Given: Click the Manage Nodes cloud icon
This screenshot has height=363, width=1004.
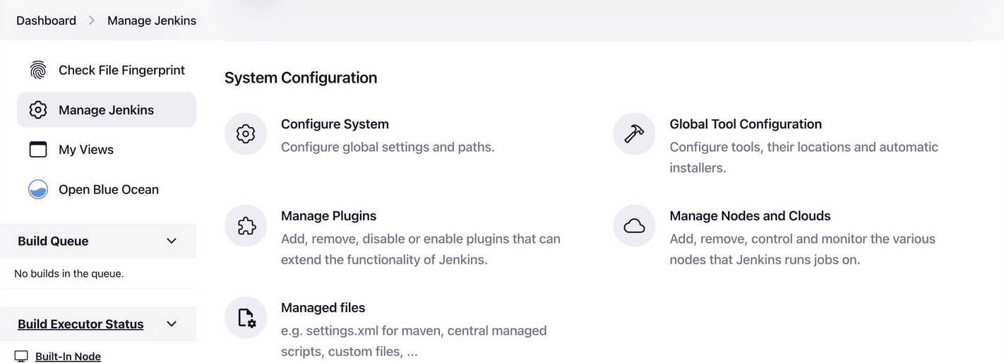Looking at the screenshot, I should pos(634,225).
